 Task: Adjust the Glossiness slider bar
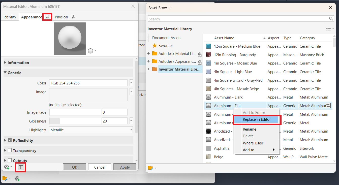pos(75,121)
